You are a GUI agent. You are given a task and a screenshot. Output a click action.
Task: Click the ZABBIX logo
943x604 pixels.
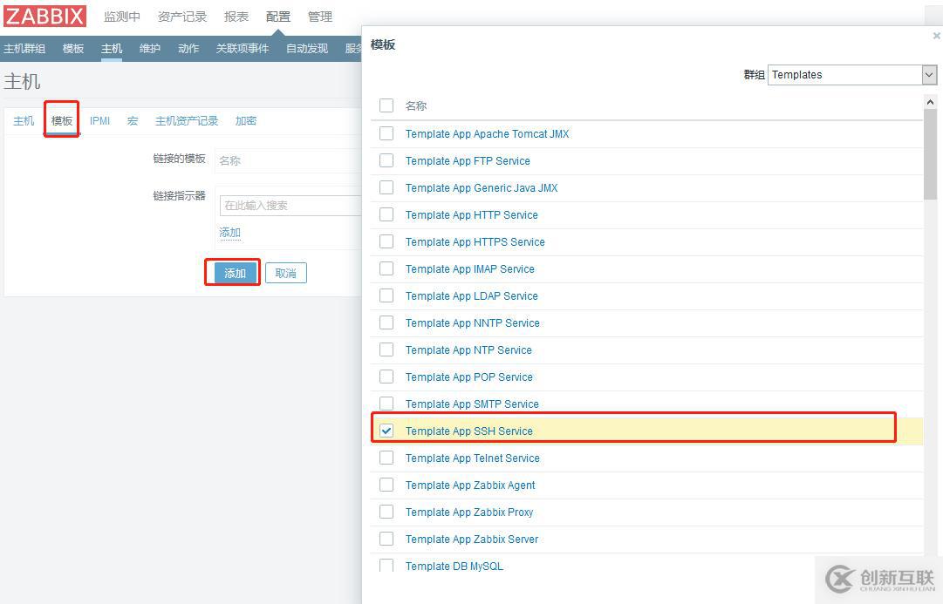coord(44,15)
